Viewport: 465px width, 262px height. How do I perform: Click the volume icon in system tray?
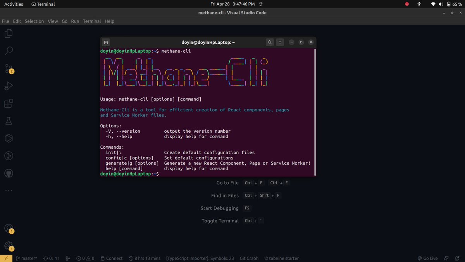(441, 4)
